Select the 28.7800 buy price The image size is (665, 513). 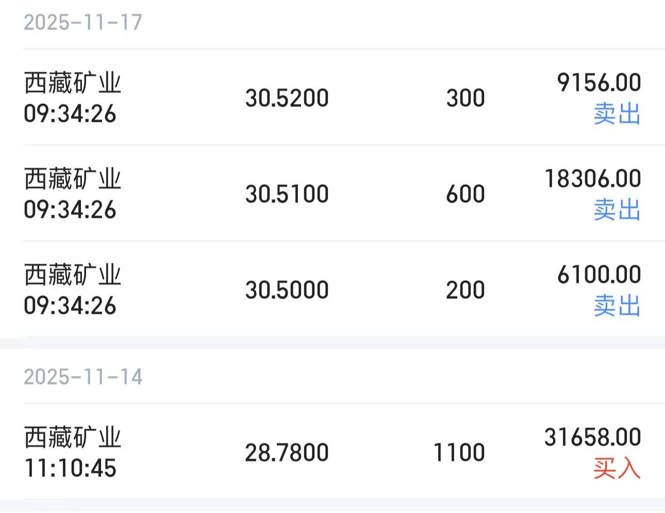287,453
